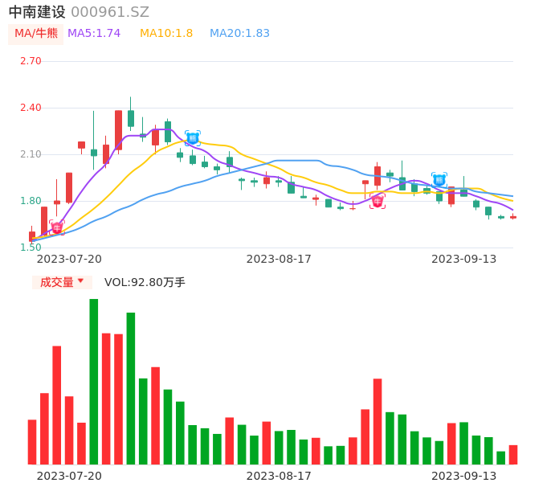The height and width of the screenshot is (487, 551).
Task: Click the second bull icon in early September
Action: click(378, 202)
